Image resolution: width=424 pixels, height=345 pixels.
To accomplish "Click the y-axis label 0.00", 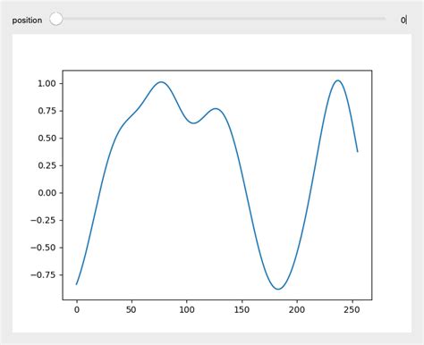I will coord(47,193).
